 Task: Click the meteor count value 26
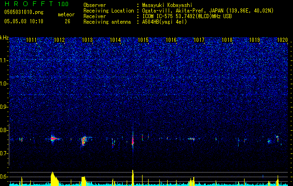tap(68, 21)
